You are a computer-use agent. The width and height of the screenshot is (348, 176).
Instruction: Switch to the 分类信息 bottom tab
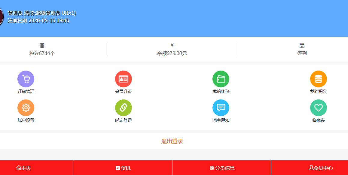(x=222, y=168)
